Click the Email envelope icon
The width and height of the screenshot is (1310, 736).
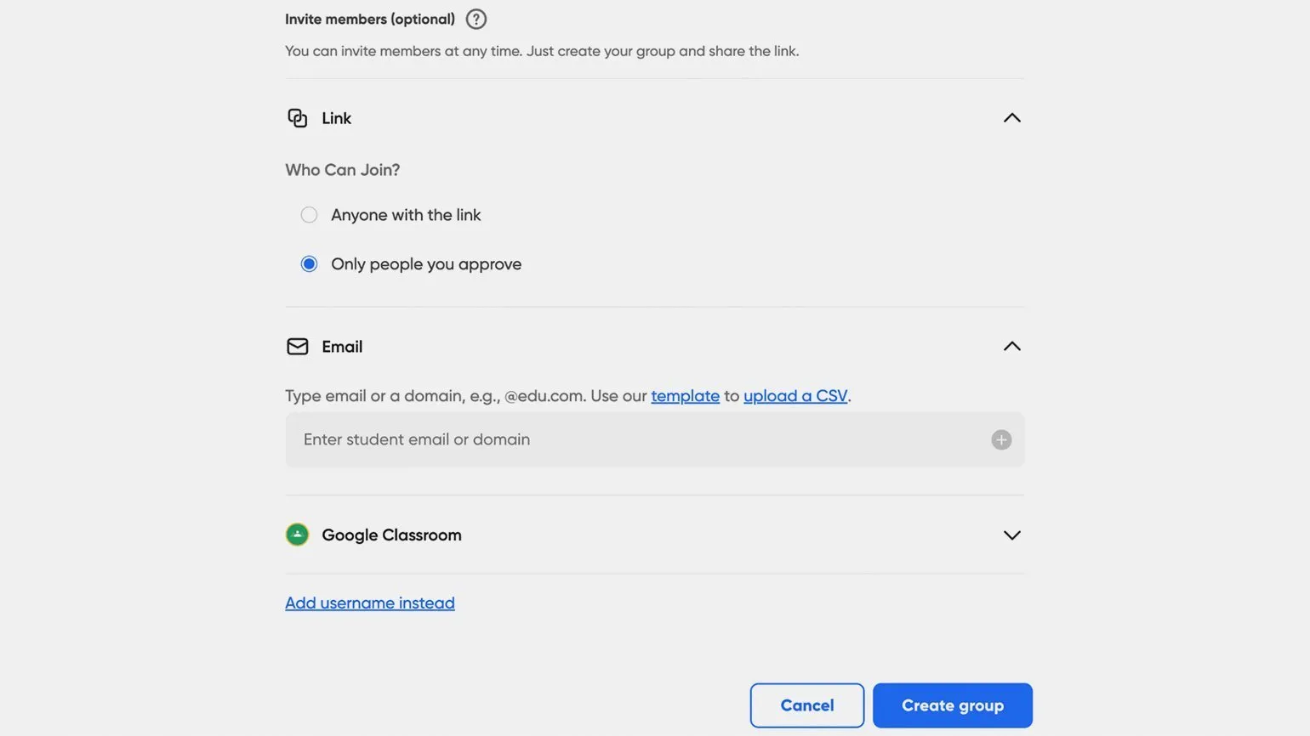[x=297, y=347]
